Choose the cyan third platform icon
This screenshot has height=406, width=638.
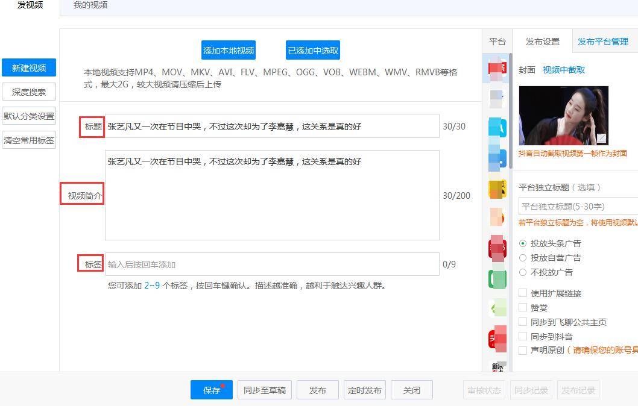[x=497, y=127]
